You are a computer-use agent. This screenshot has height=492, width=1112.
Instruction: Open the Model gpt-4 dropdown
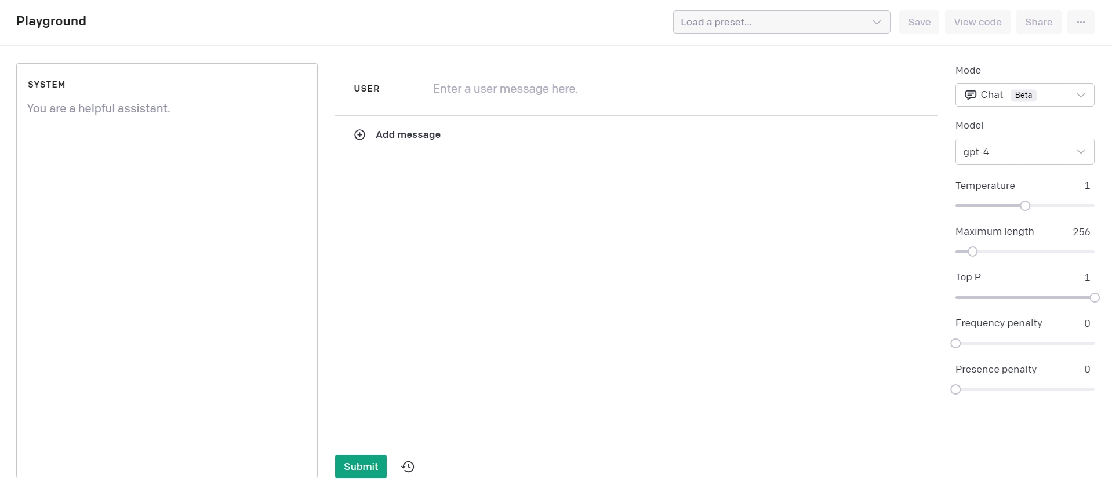point(1024,151)
